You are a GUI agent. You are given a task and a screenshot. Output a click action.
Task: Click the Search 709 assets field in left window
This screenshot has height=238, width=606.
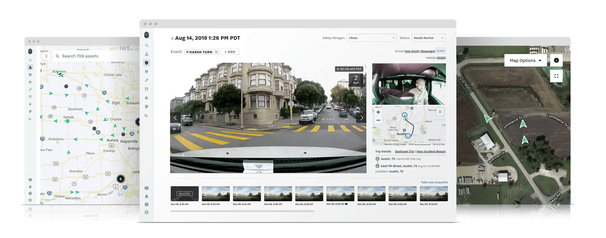(97, 56)
